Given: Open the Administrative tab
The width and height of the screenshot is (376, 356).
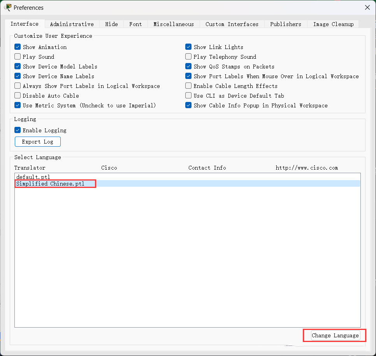Looking at the screenshot, I should [72, 24].
